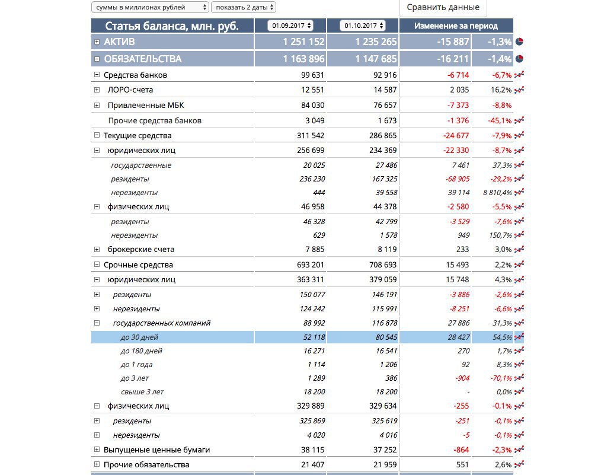Open trend chart icon in -7,6% row
Image resolution: width=601 pixels, height=475 pixels.
(x=519, y=222)
